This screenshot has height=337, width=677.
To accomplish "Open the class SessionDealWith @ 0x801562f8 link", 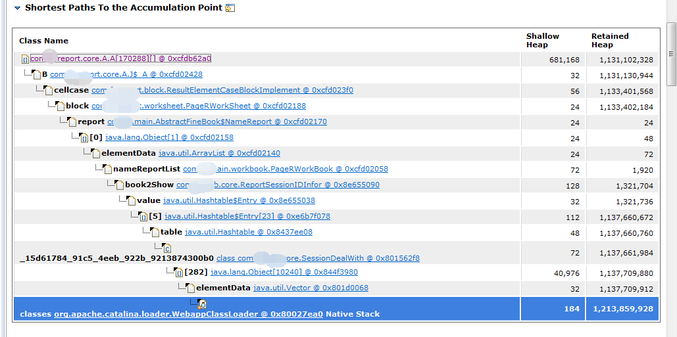I will pyautogui.click(x=318, y=258).
